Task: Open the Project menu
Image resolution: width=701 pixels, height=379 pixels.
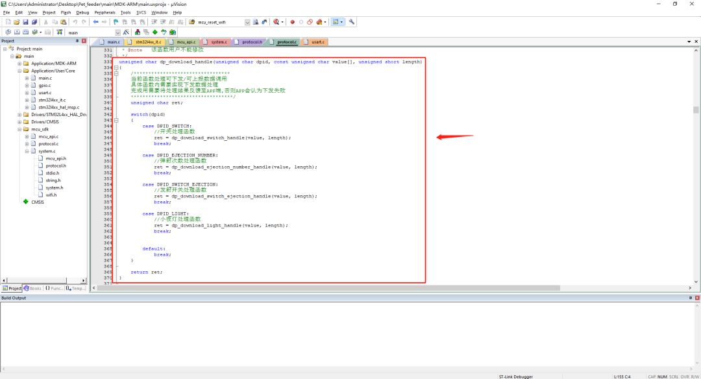Action: 49,12
